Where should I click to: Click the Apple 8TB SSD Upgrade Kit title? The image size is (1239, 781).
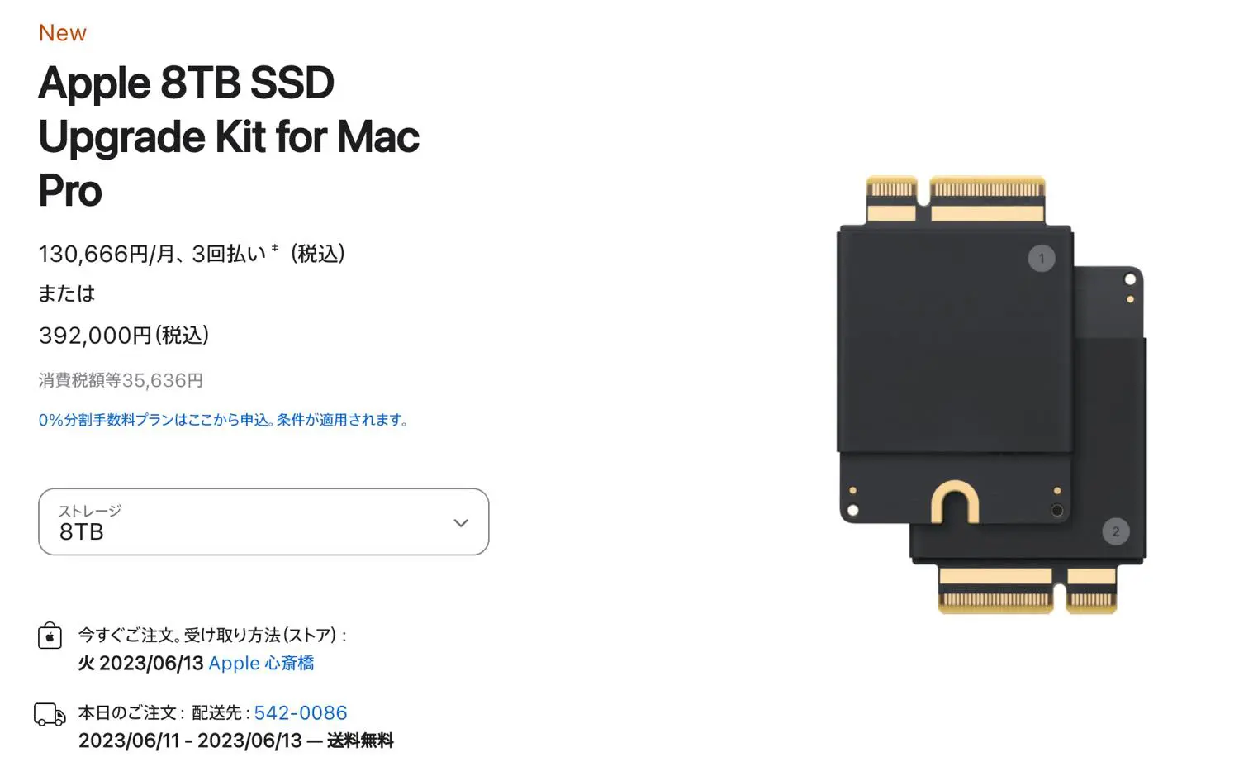229,136
